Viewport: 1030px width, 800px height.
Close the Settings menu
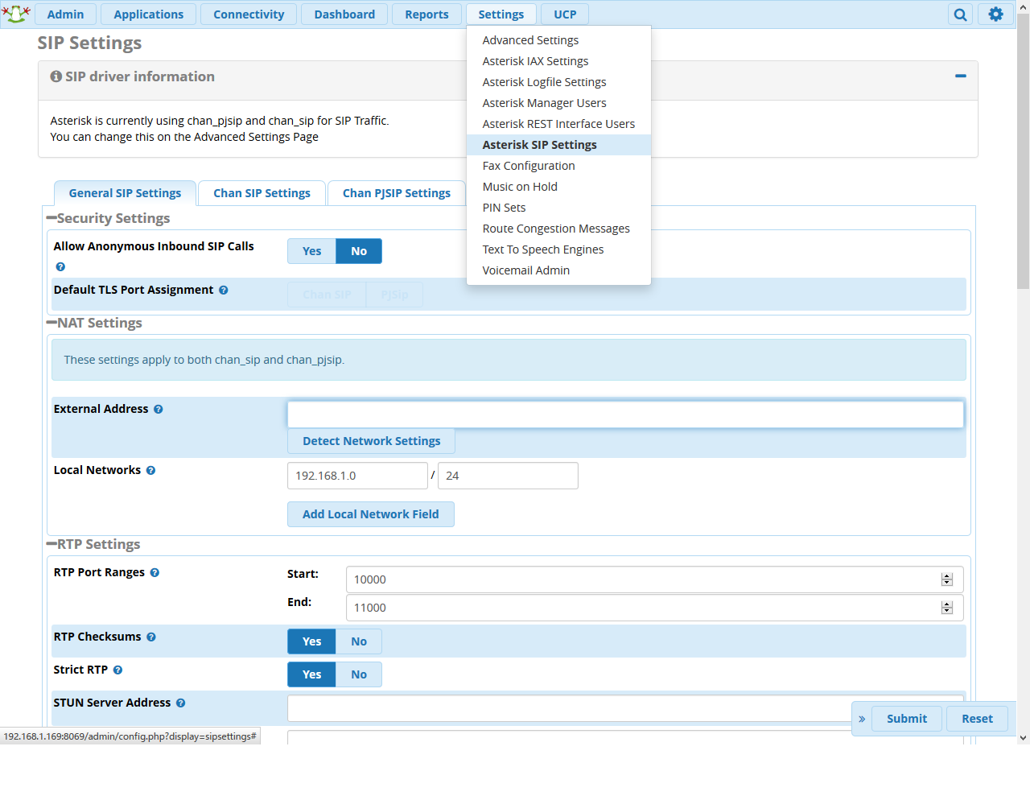pyautogui.click(x=501, y=14)
